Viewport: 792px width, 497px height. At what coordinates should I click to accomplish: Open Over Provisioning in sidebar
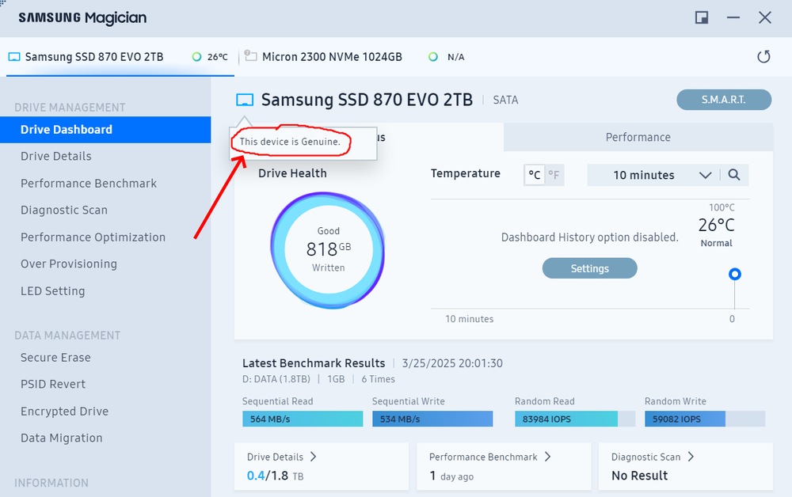(105, 264)
